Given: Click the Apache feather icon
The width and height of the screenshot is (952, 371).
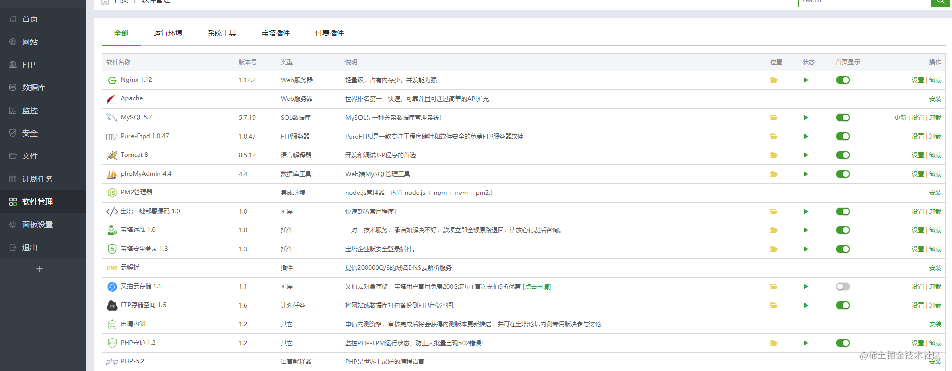Looking at the screenshot, I should [111, 99].
